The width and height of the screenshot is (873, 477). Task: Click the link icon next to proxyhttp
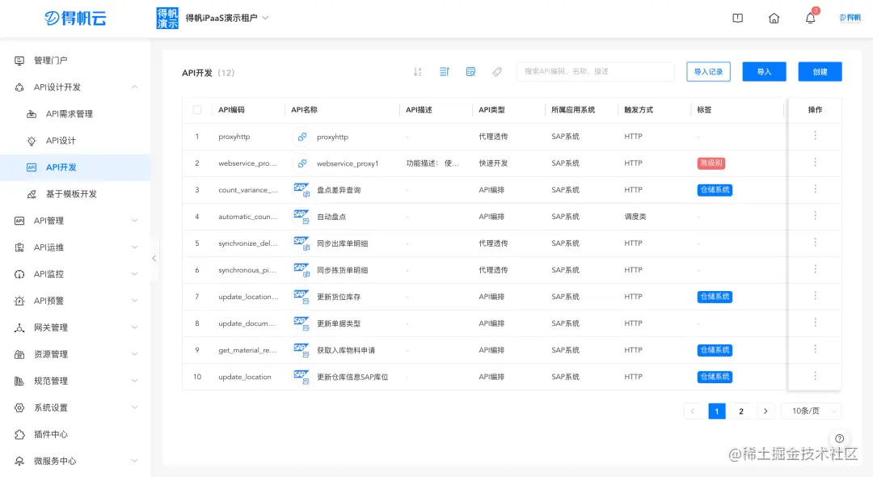coord(302,136)
